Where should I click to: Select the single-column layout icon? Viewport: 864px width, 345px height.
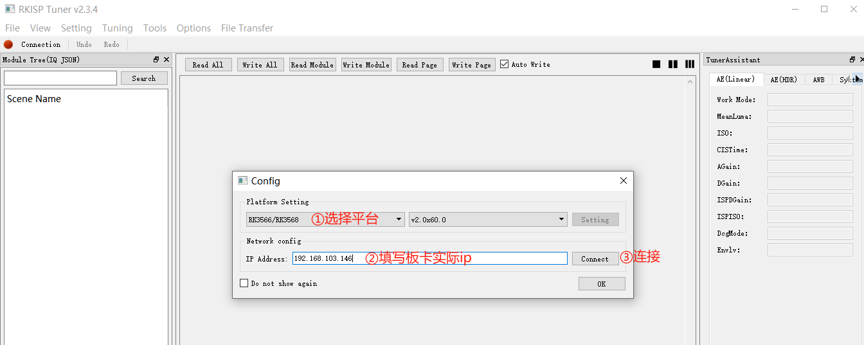(656, 64)
